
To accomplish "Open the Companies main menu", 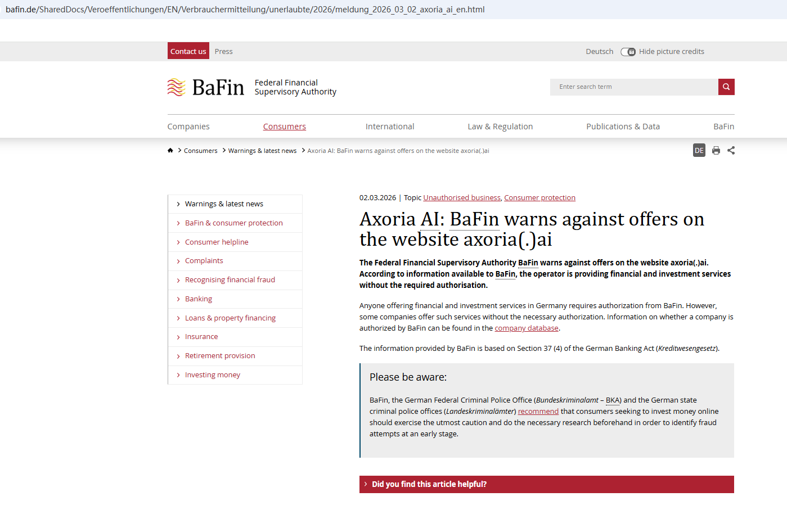I will [x=188, y=127].
